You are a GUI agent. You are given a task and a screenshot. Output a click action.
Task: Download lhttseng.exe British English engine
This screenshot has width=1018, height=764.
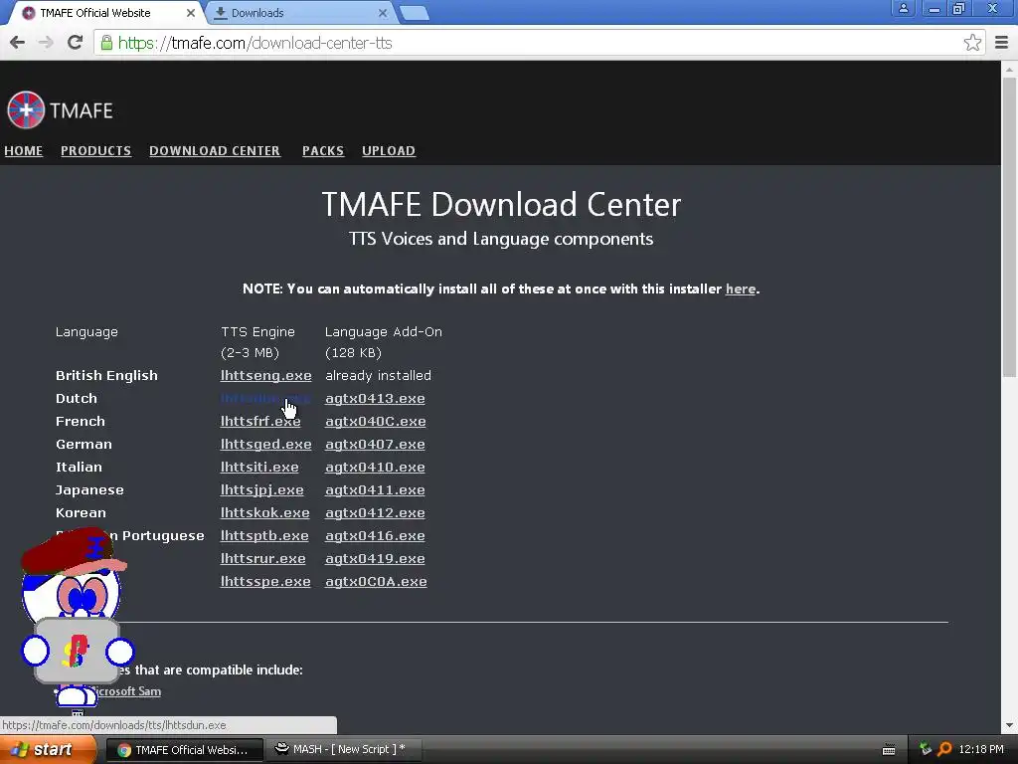tap(265, 375)
